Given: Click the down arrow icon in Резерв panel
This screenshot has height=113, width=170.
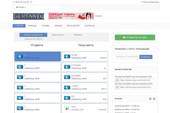Looking at the screenshot, I should click(150, 99).
